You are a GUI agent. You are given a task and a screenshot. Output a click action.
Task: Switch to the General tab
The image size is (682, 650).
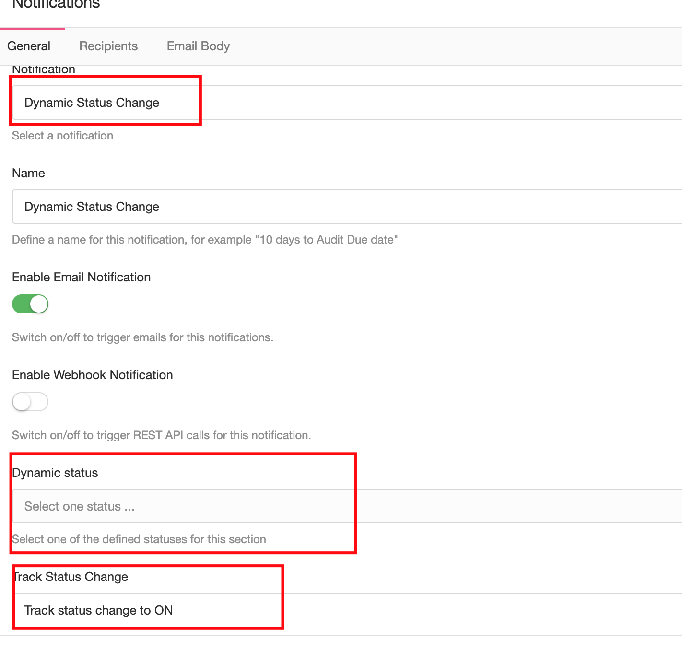click(29, 46)
